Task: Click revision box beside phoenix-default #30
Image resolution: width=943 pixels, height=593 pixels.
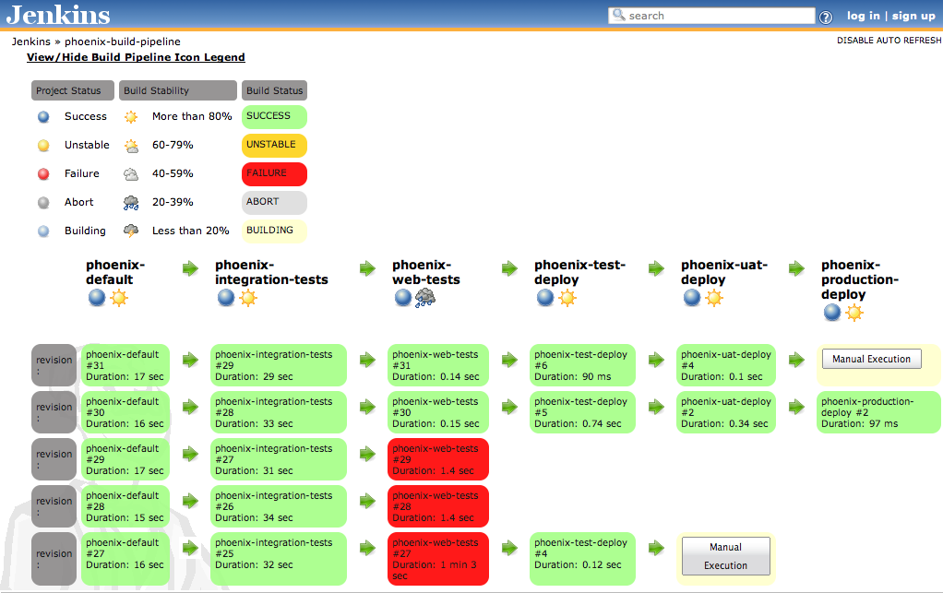Action: pyautogui.click(x=54, y=412)
